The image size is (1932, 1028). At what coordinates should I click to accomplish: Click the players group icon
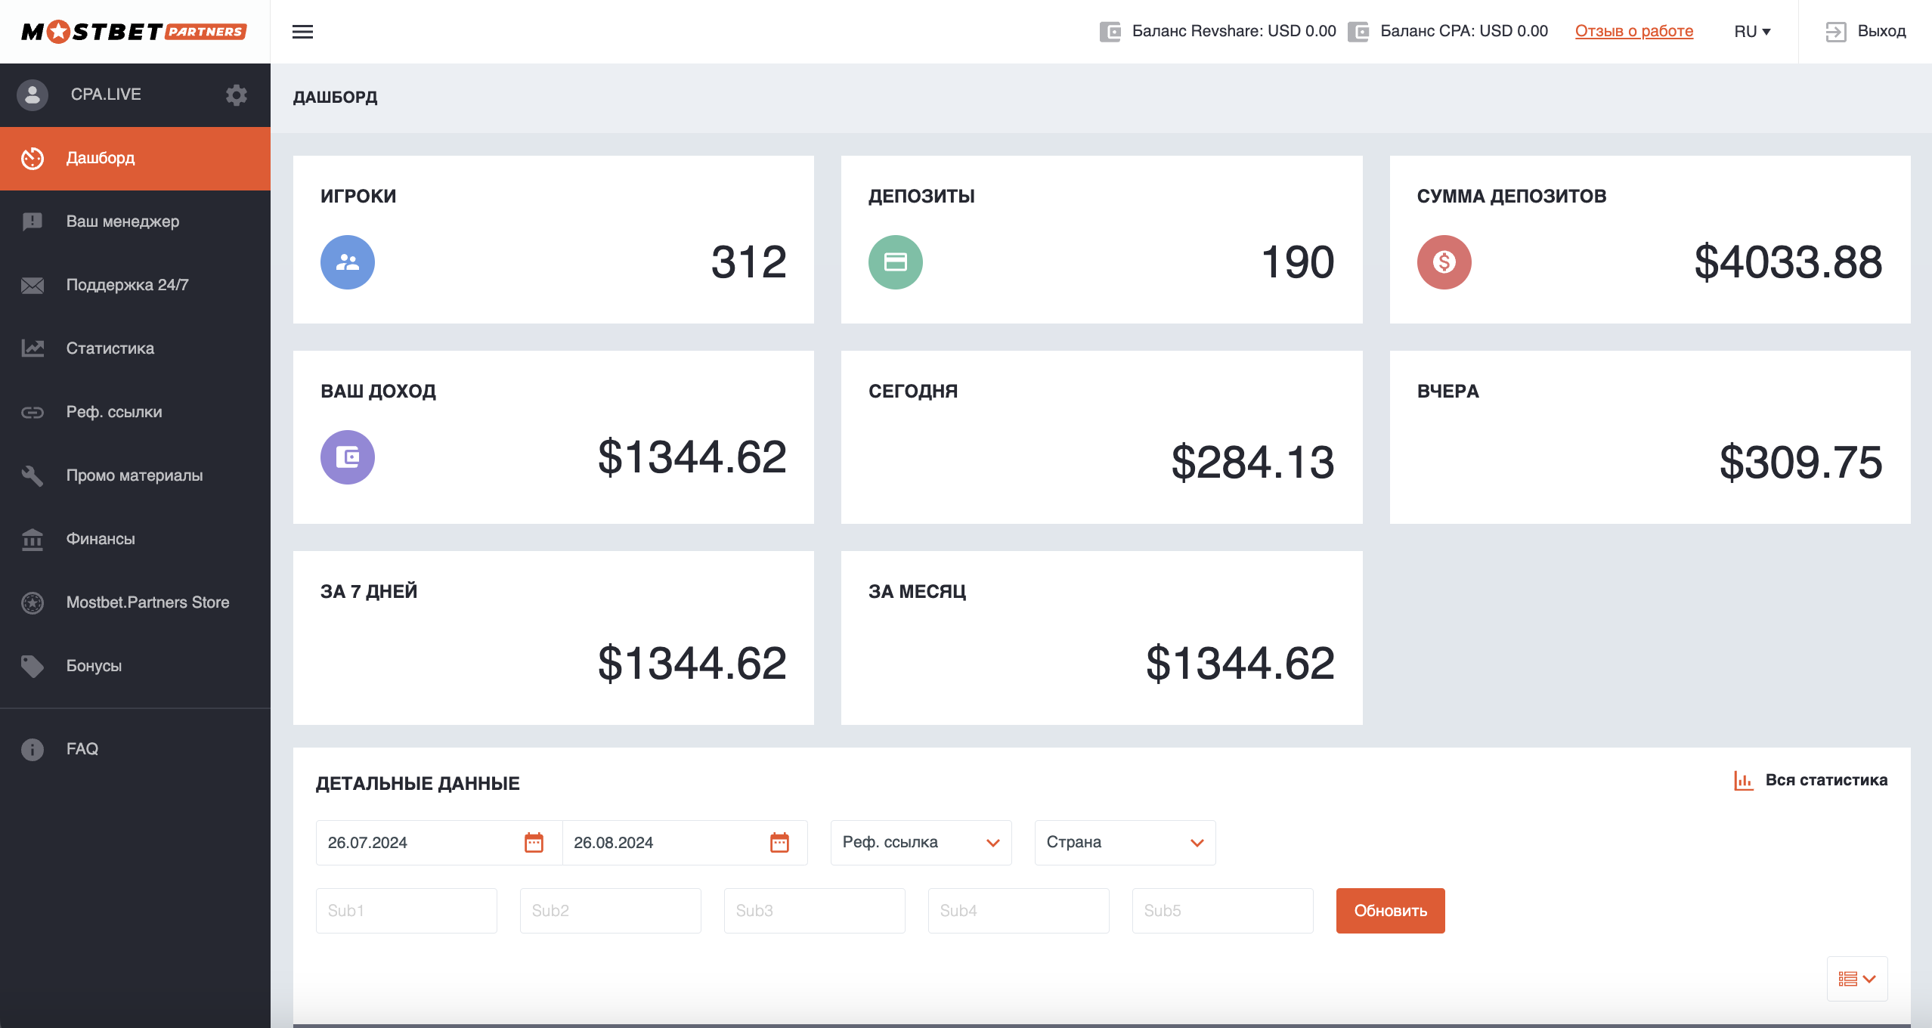[x=348, y=262]
